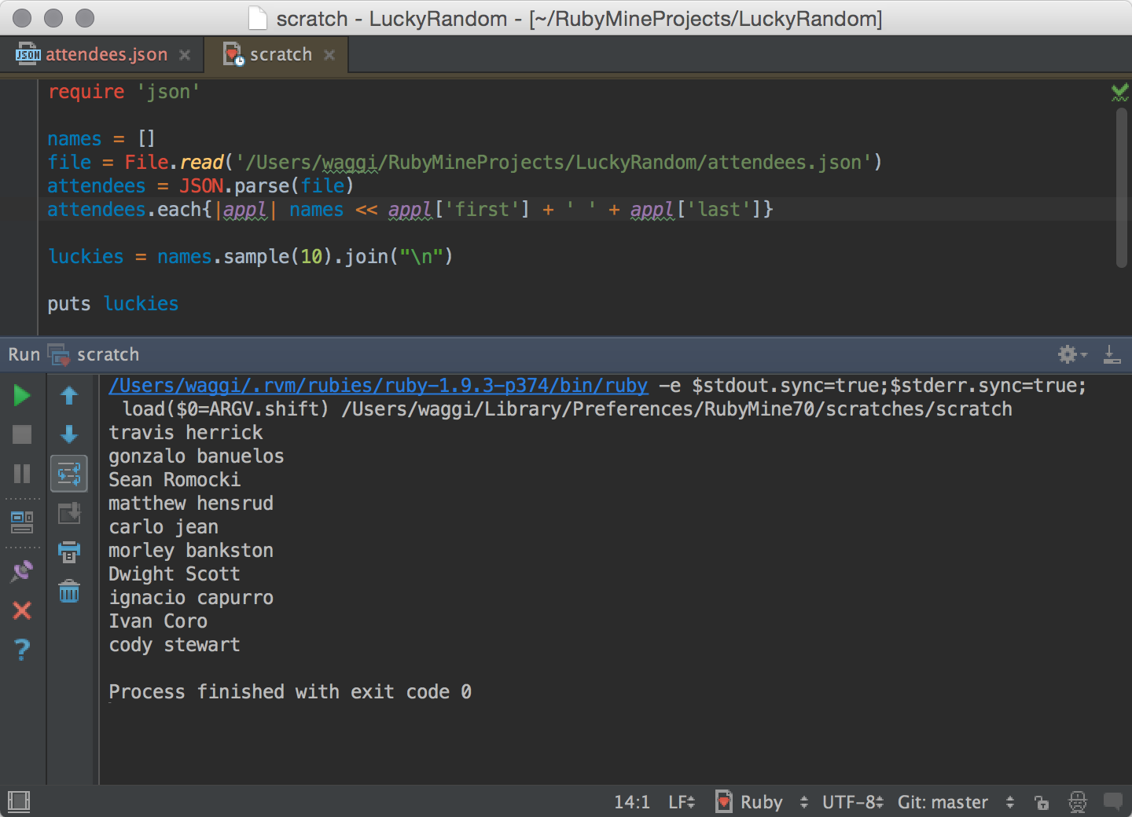Click 'matthew hensrud' output line

click(x=191, y=504)
